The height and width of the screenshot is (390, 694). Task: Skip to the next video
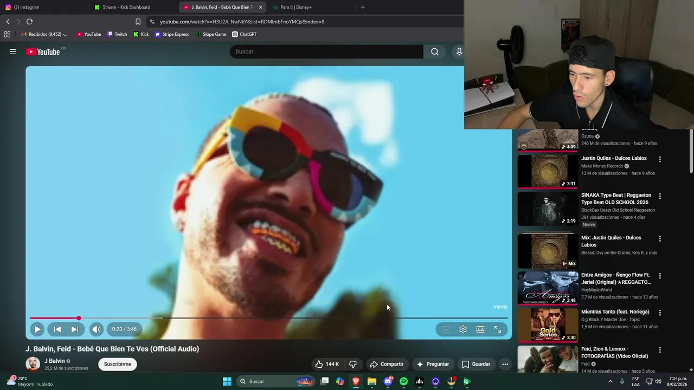point(75,329)
